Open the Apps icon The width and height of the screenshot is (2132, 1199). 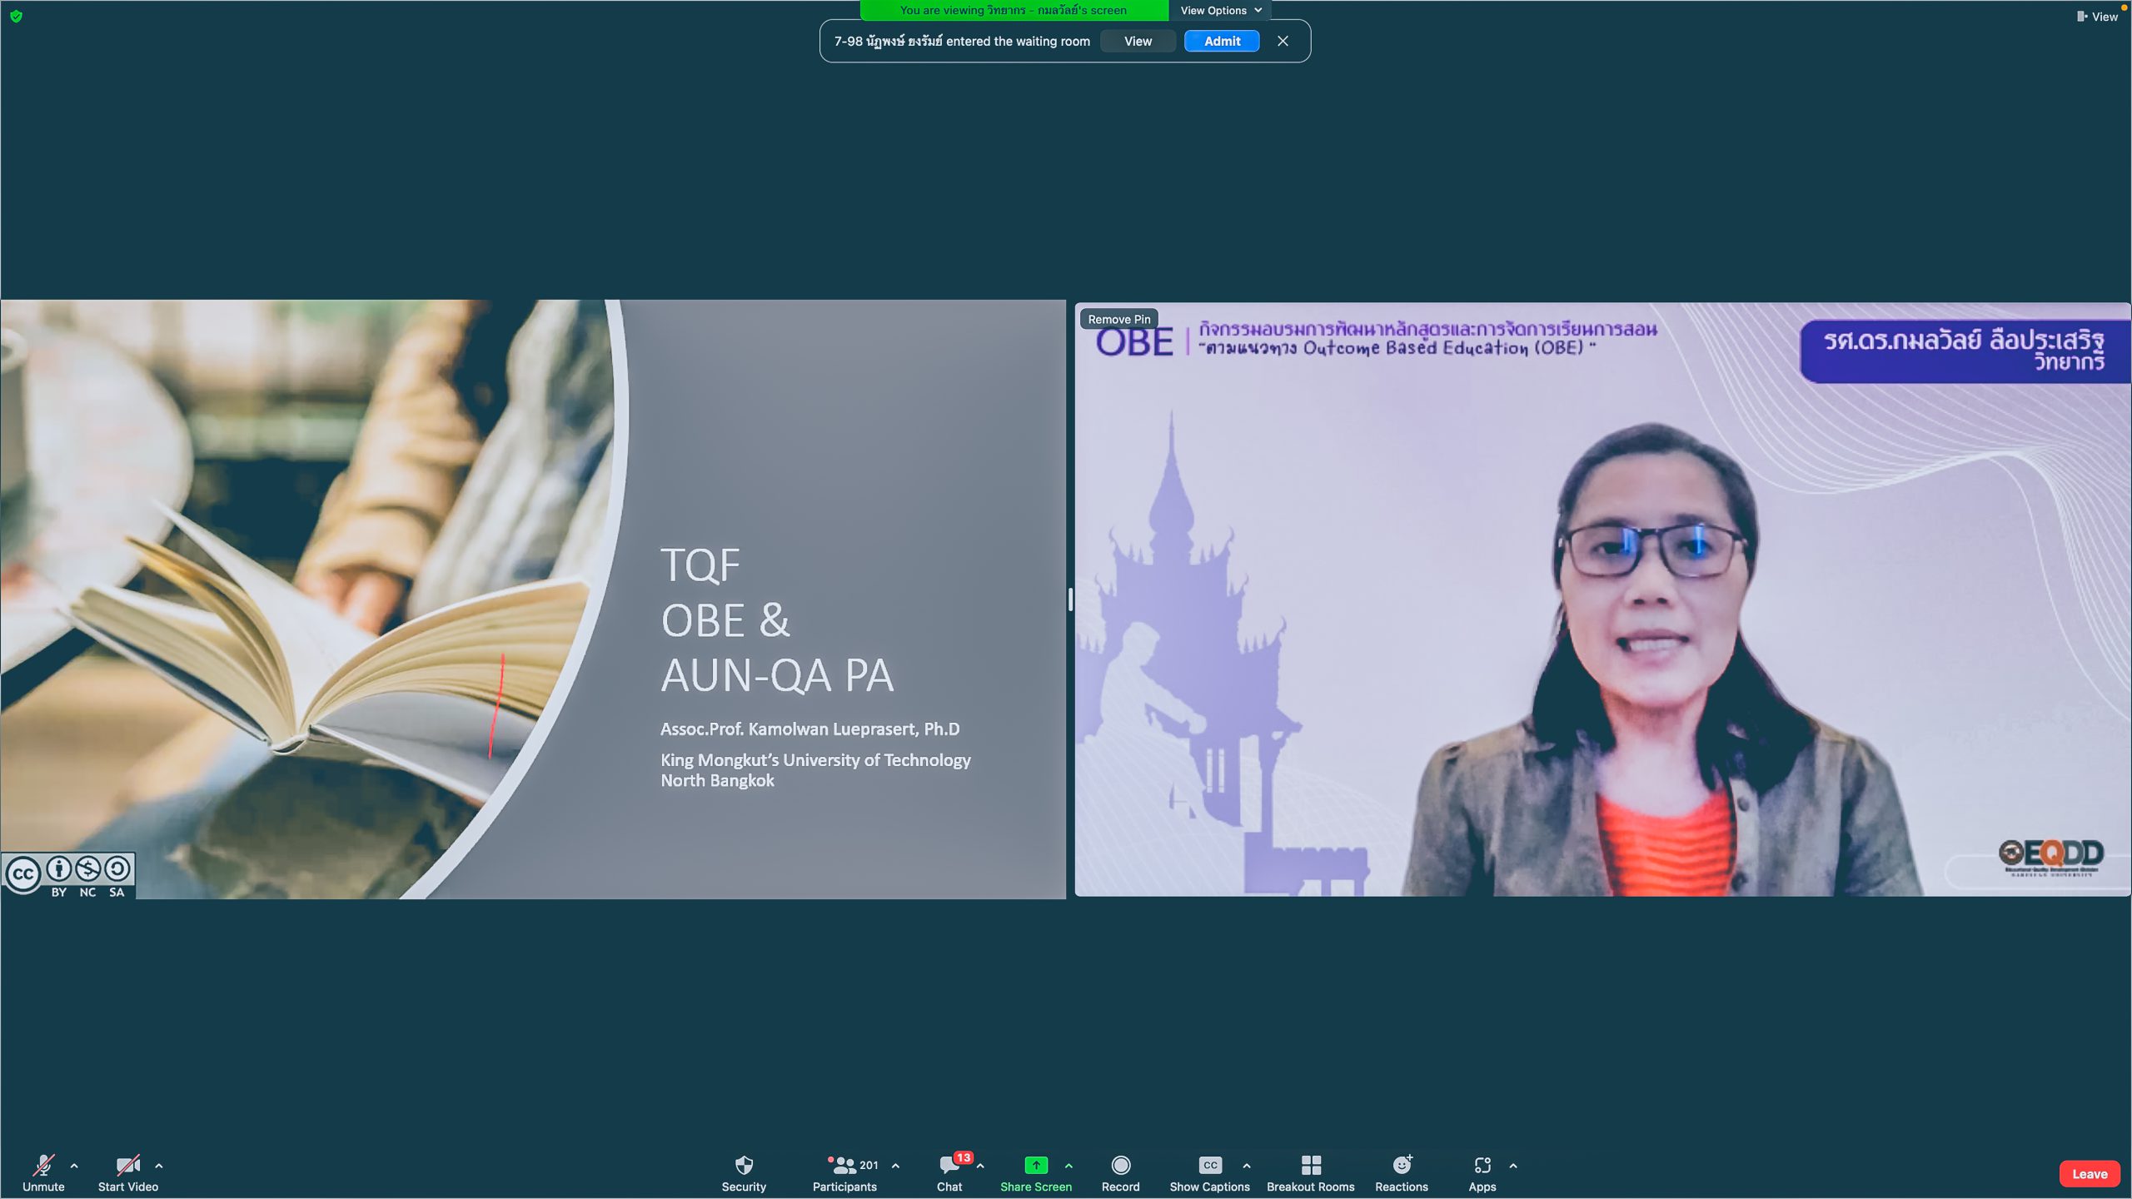(1482, 1165)
